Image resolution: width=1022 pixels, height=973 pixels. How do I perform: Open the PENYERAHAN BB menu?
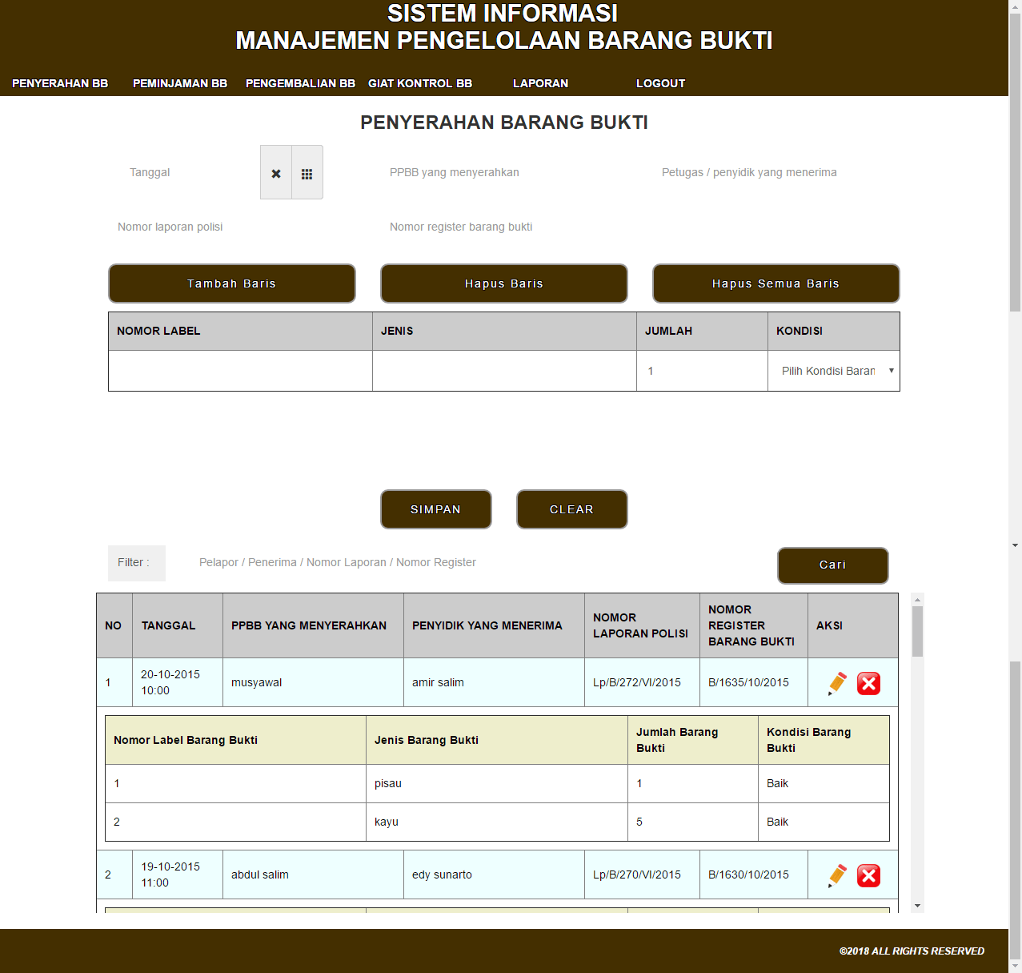pos(60,83)
